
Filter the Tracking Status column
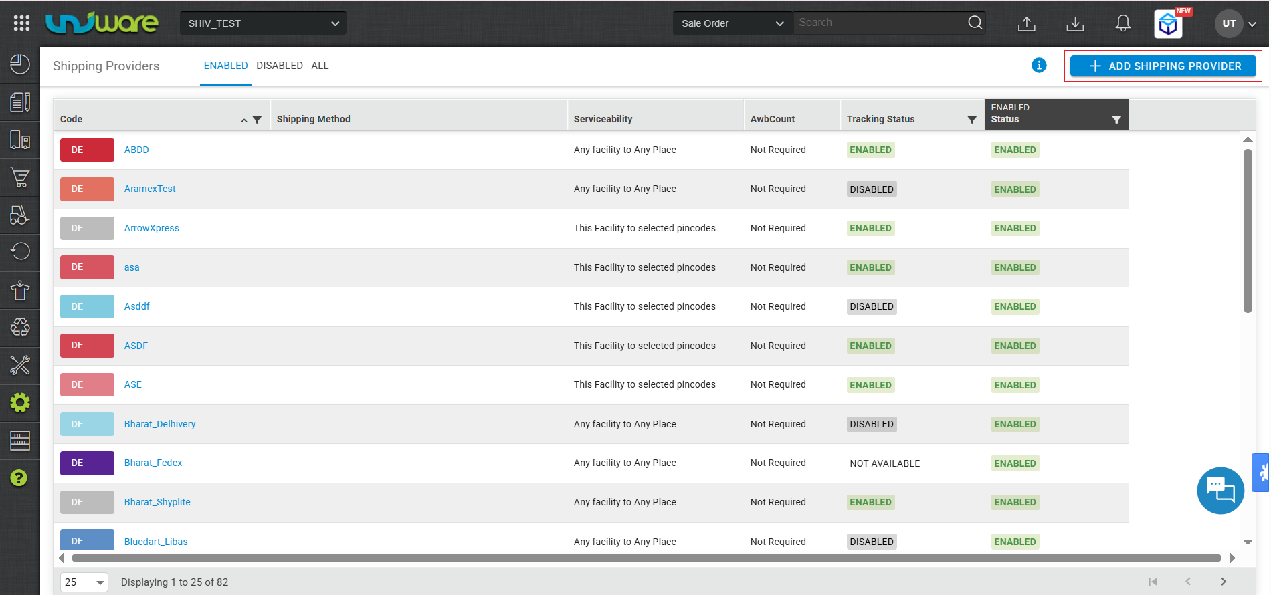coord(972,120)
